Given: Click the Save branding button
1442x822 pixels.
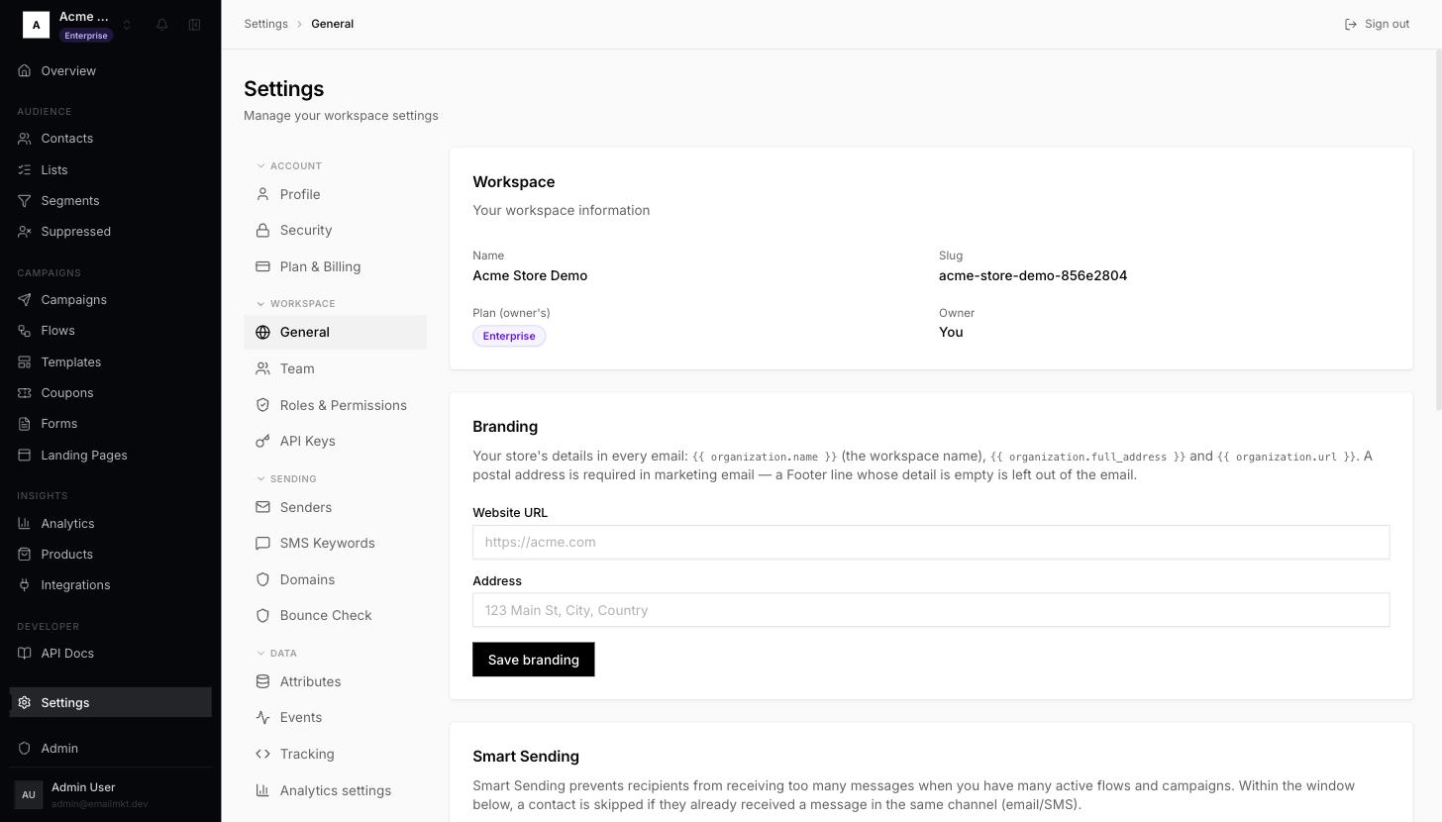Looking at the screenshot, I should (533, 660).
